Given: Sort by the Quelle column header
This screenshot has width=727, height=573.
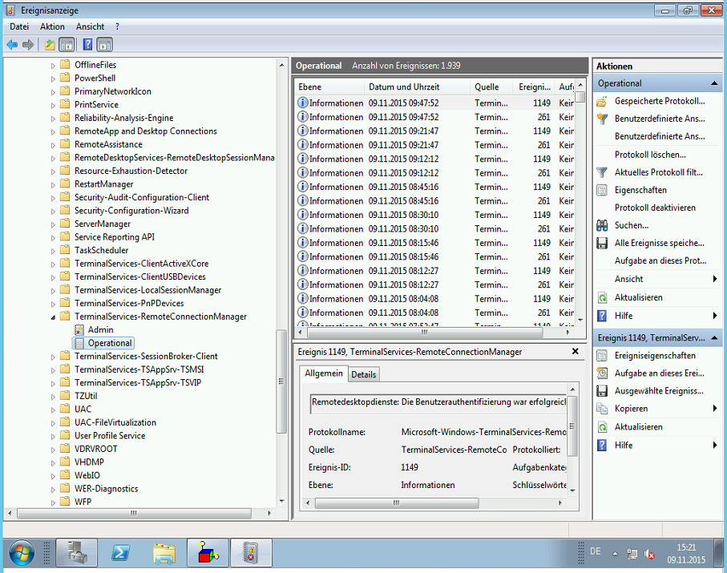Looking at the screenshot, I should (491, 87).
